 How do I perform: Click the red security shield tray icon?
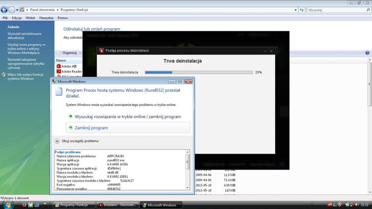coord(339,204)
